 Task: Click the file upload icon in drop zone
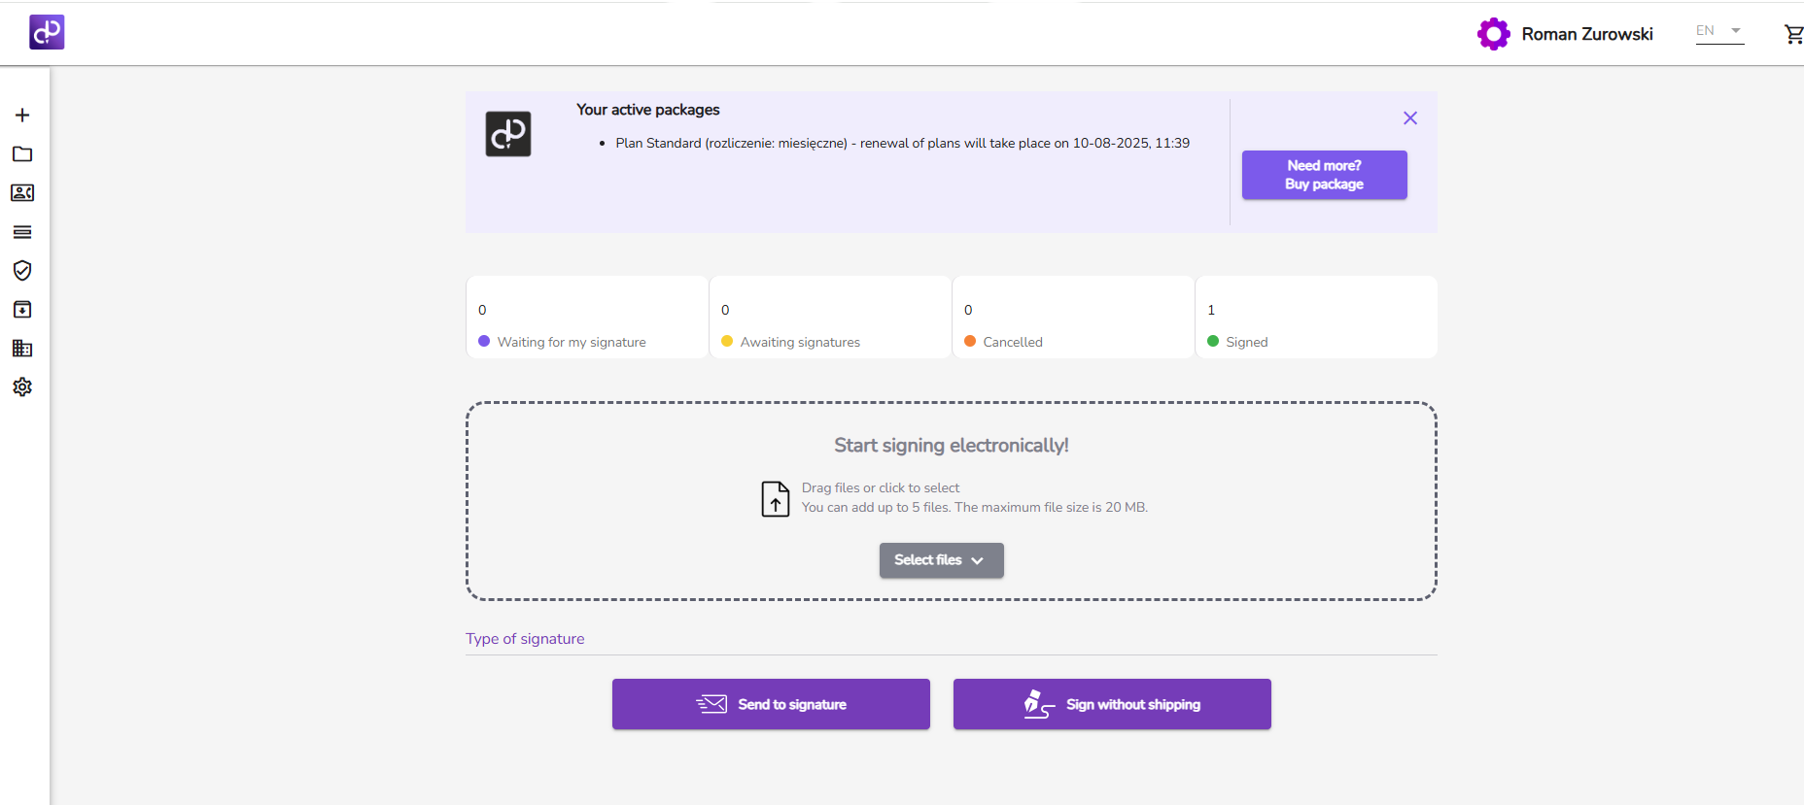[775, 499]
